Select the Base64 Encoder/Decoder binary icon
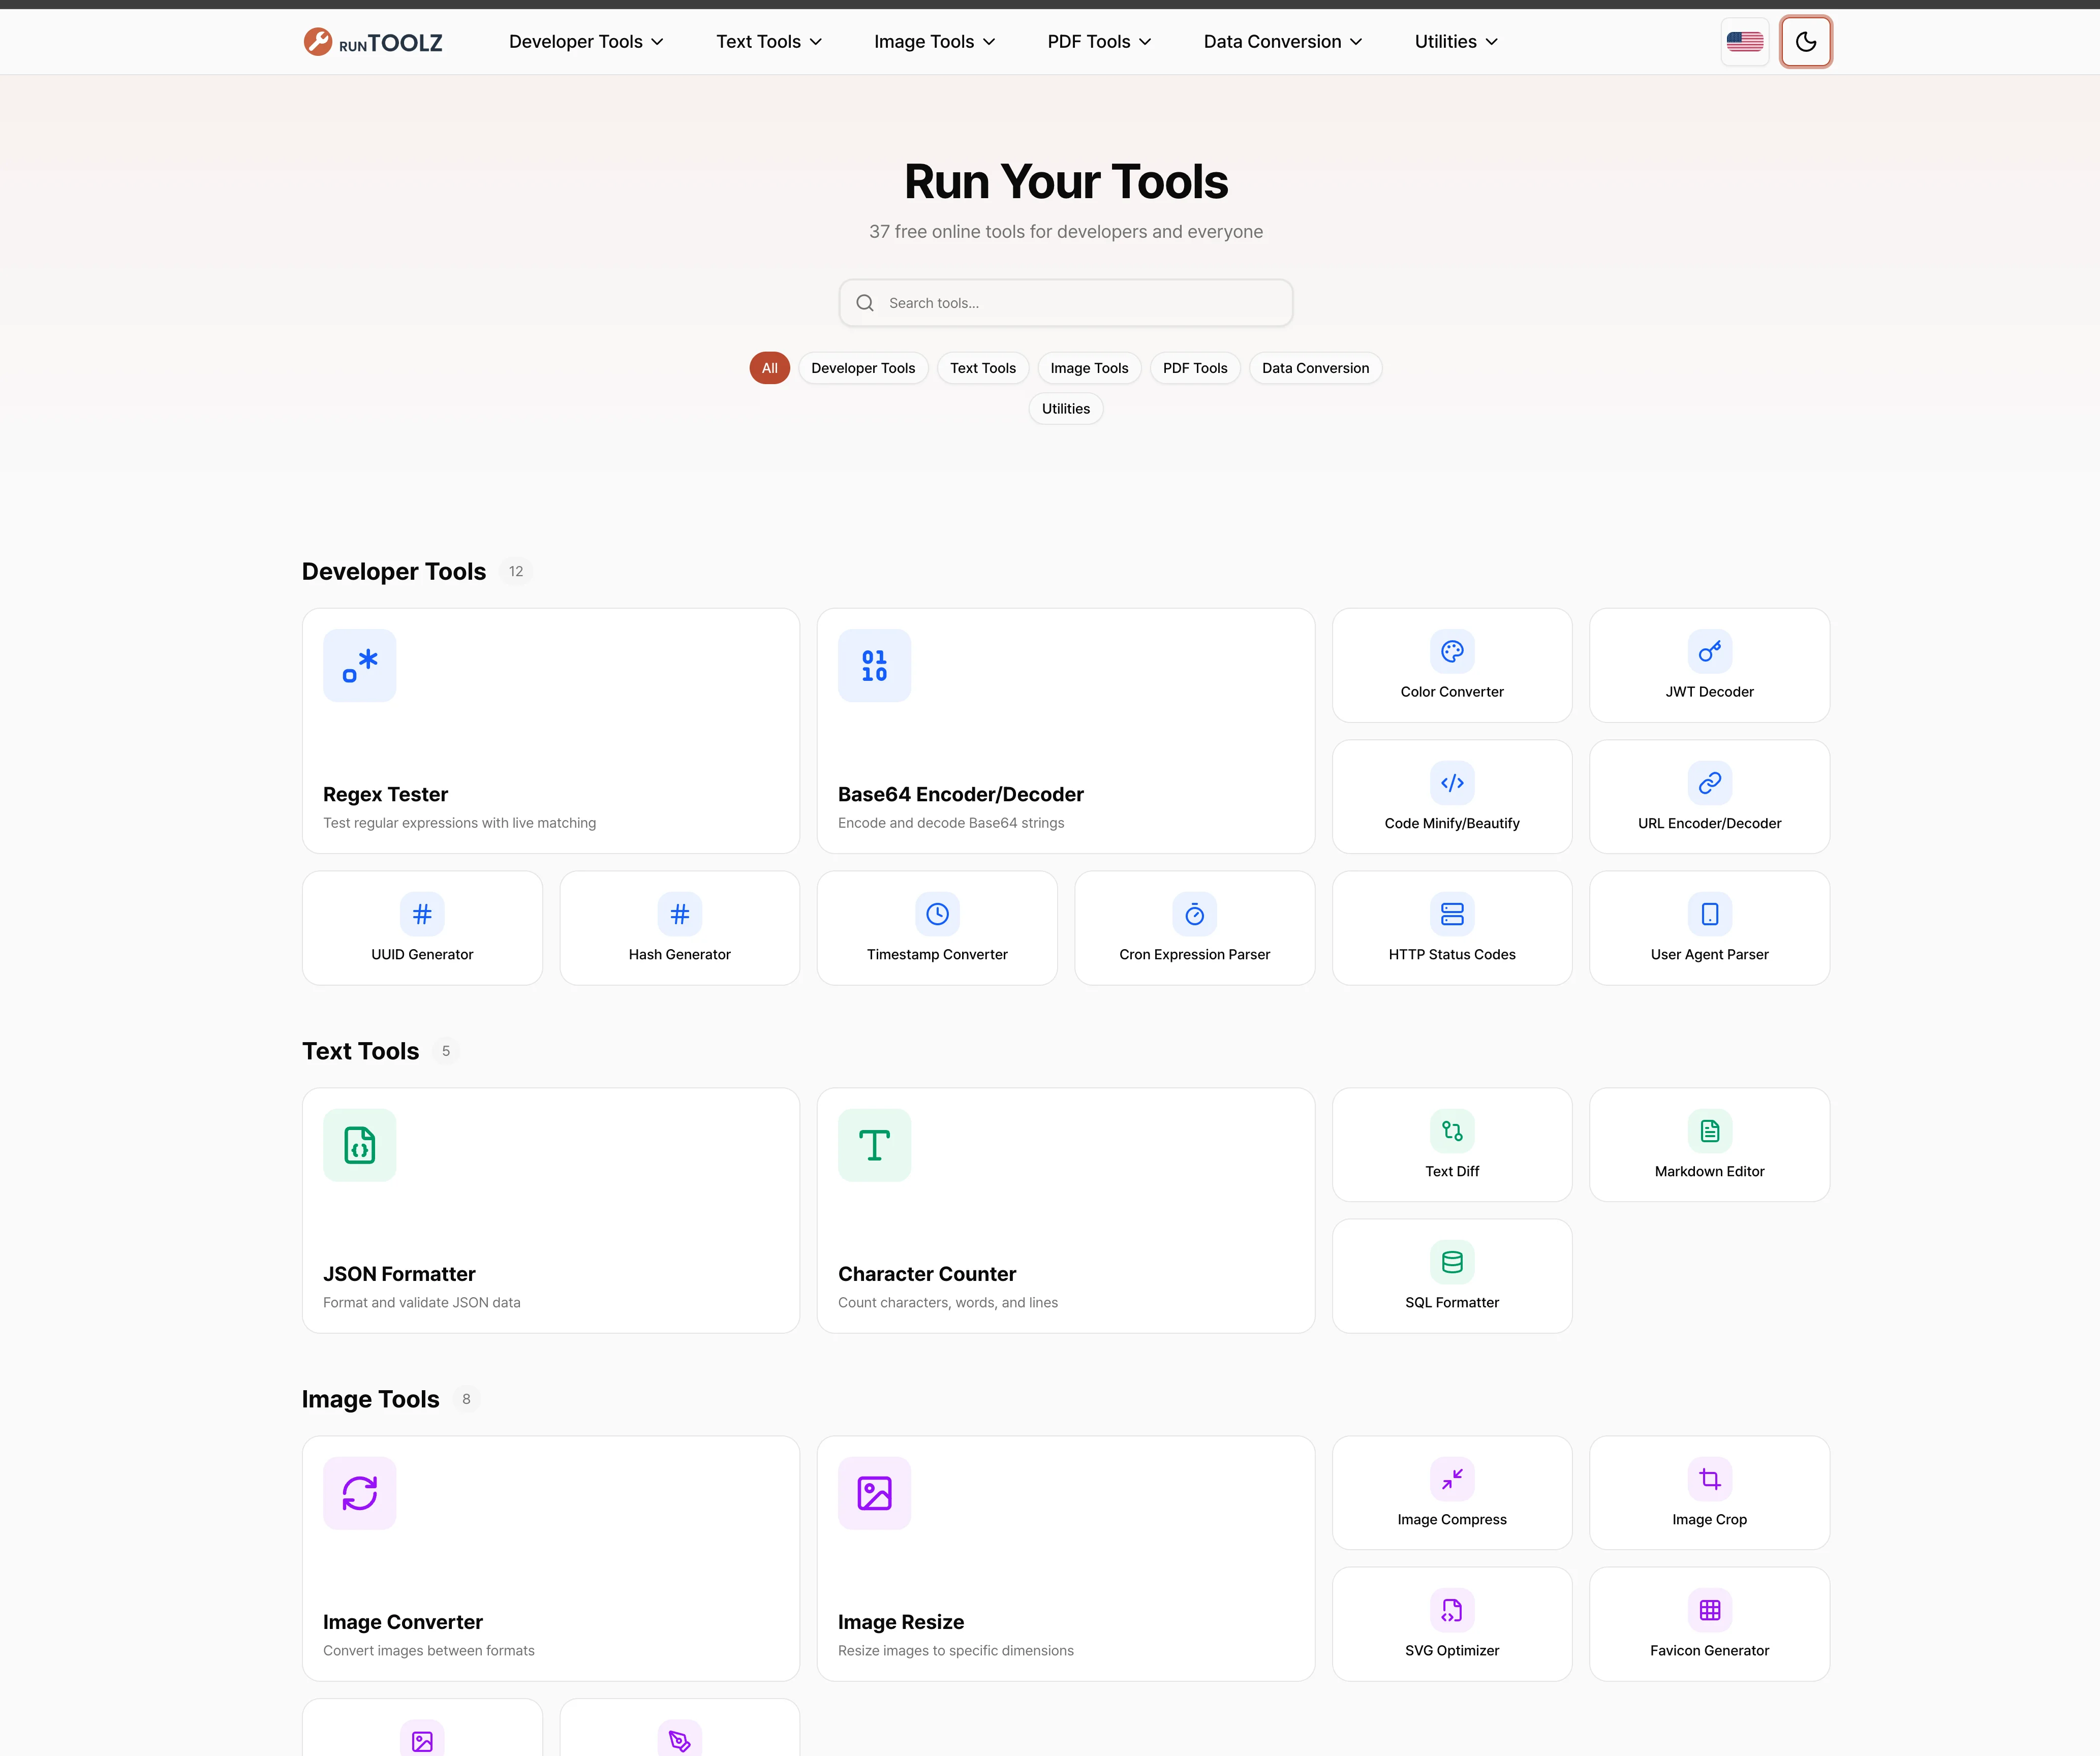 pyautogui.click(x=874, y=665)
